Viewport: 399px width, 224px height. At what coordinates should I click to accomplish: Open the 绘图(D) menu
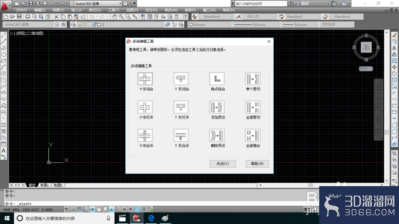point(132,10)
